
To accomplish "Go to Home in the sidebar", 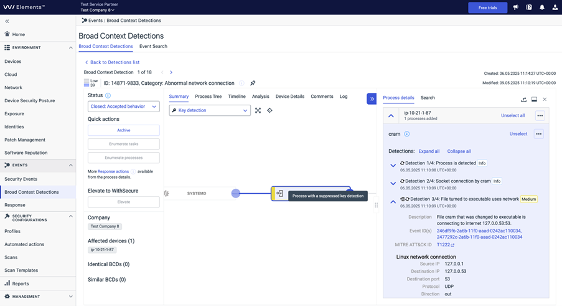I will 18,34.
